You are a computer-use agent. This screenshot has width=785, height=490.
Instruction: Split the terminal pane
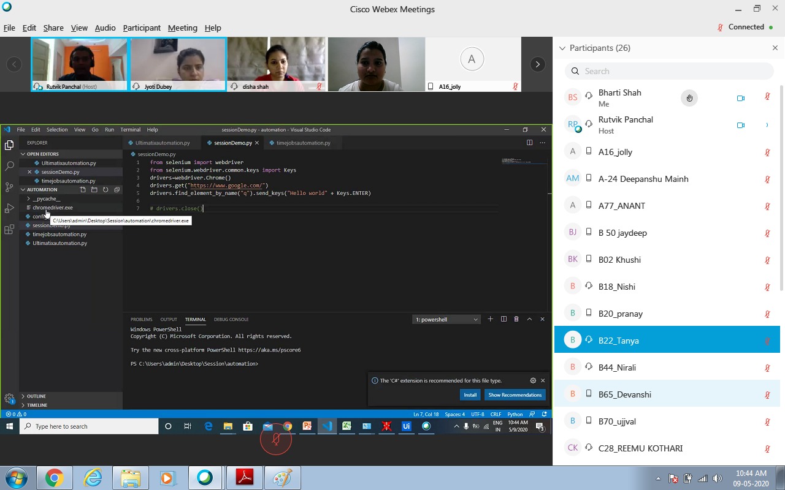coord(504,319)
